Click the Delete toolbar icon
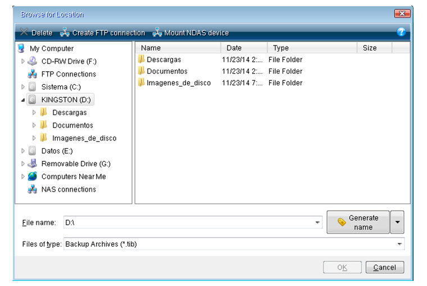 pos(24,32)
